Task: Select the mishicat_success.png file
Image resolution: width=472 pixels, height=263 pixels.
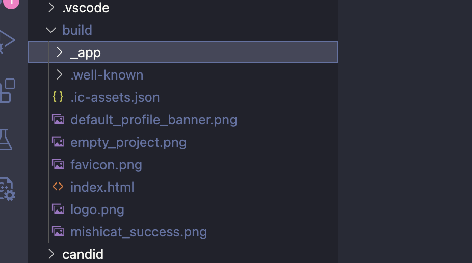Action: pyautogui.click(x=139, y=232)
